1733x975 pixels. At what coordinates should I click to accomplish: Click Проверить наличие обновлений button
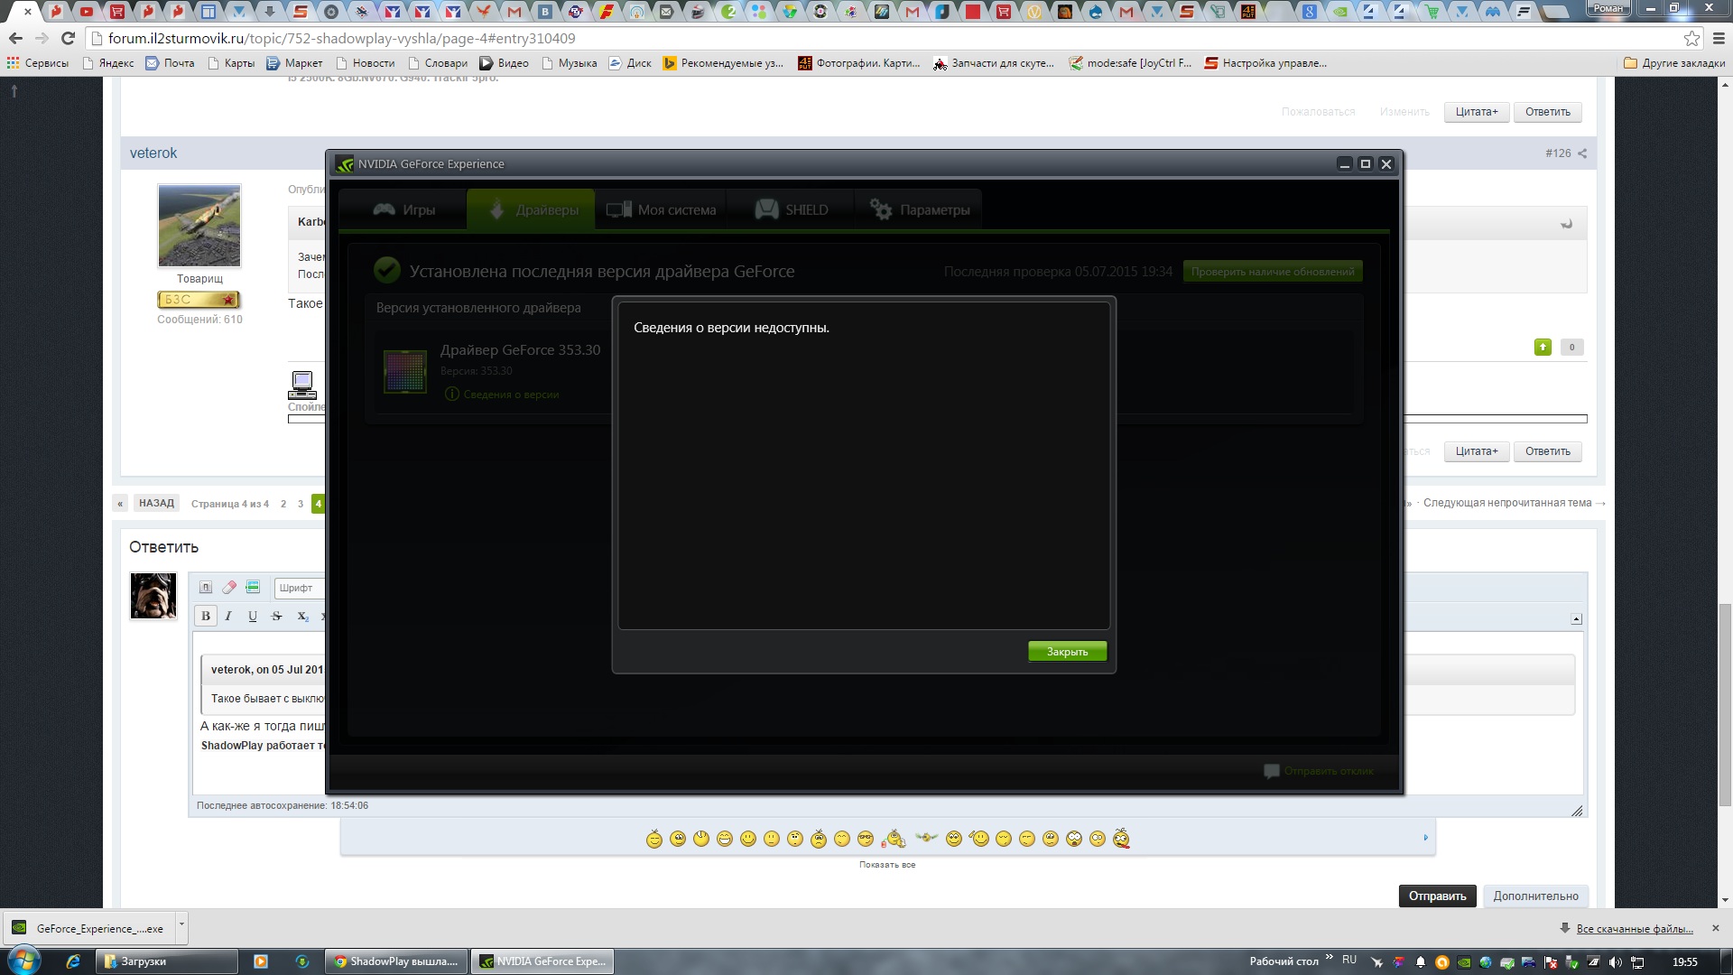1273,272
